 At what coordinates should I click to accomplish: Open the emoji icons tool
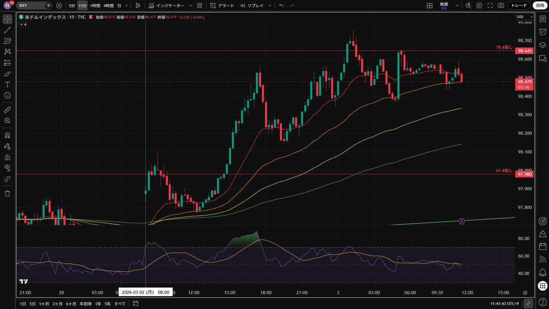click(x=7, y=95)
